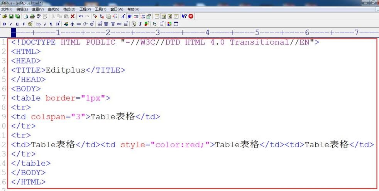Click the style="color:red;" attribute text

(165, 145)
